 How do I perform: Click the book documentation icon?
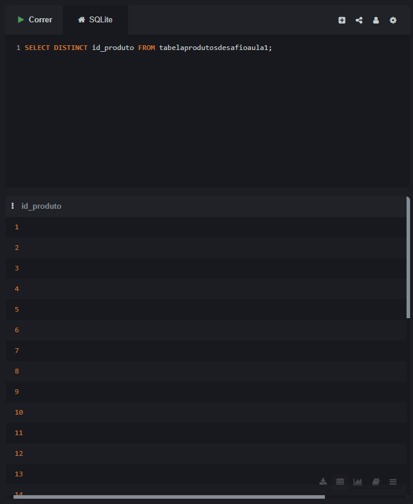coord(376,482)
